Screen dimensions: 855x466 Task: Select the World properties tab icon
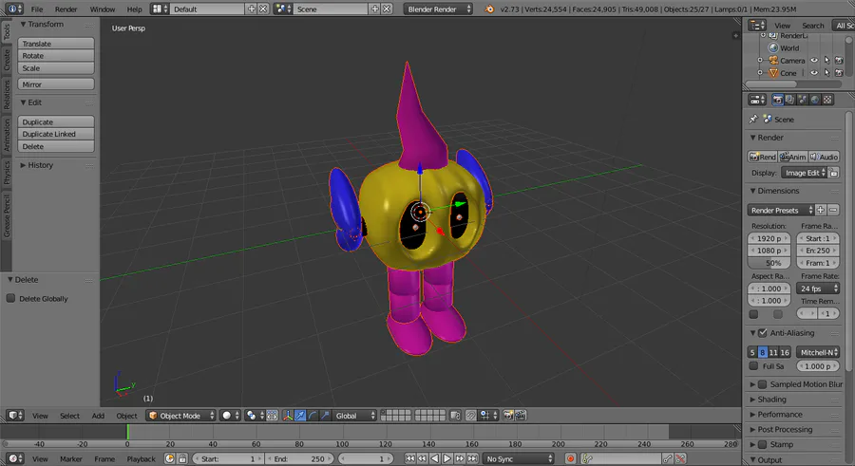(x=815, y=100)
